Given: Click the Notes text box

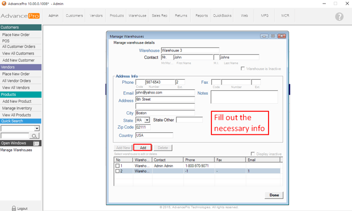Looking at the screenshot, I should click(x=244, y=97).
